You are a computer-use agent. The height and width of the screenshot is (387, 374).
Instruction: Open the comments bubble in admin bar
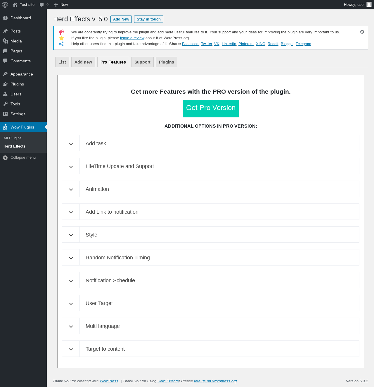pyautogui.click(x=42, y=5)
